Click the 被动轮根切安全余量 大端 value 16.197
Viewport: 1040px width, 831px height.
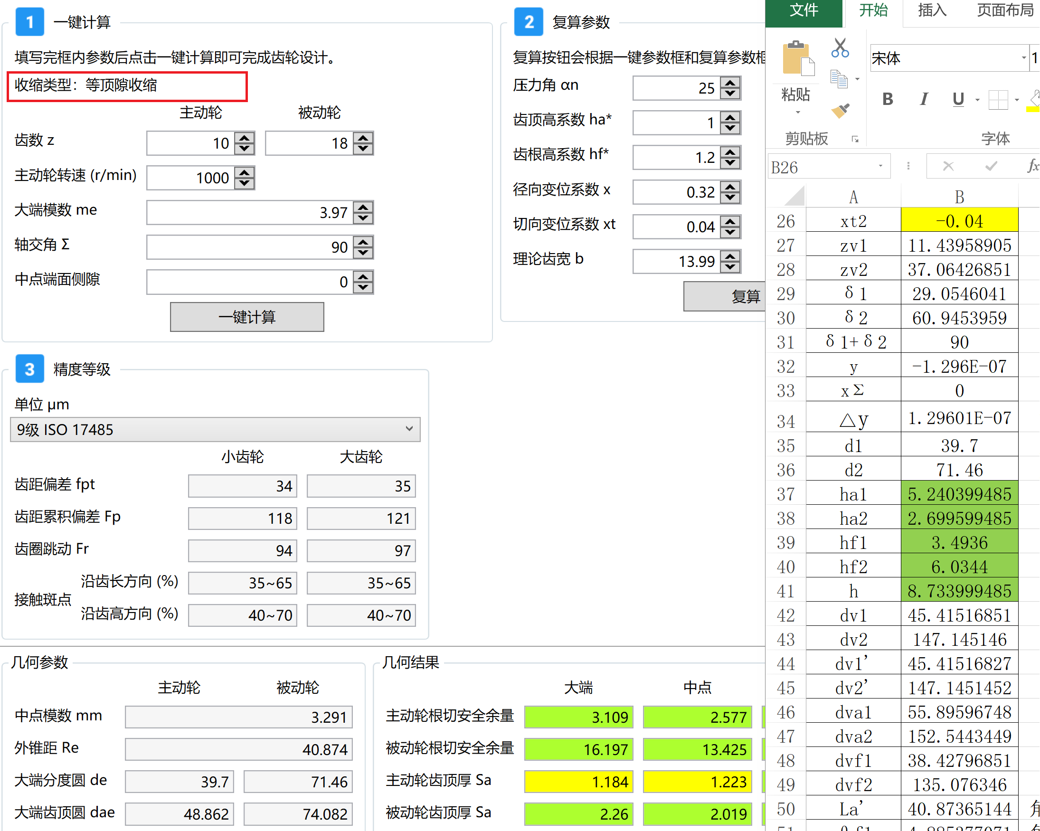578,749
